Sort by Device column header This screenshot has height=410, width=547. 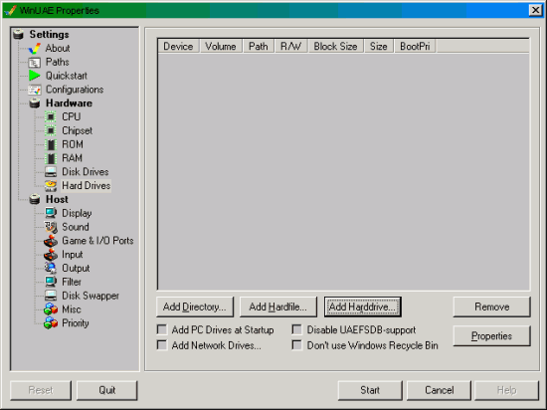click(178, 47)
